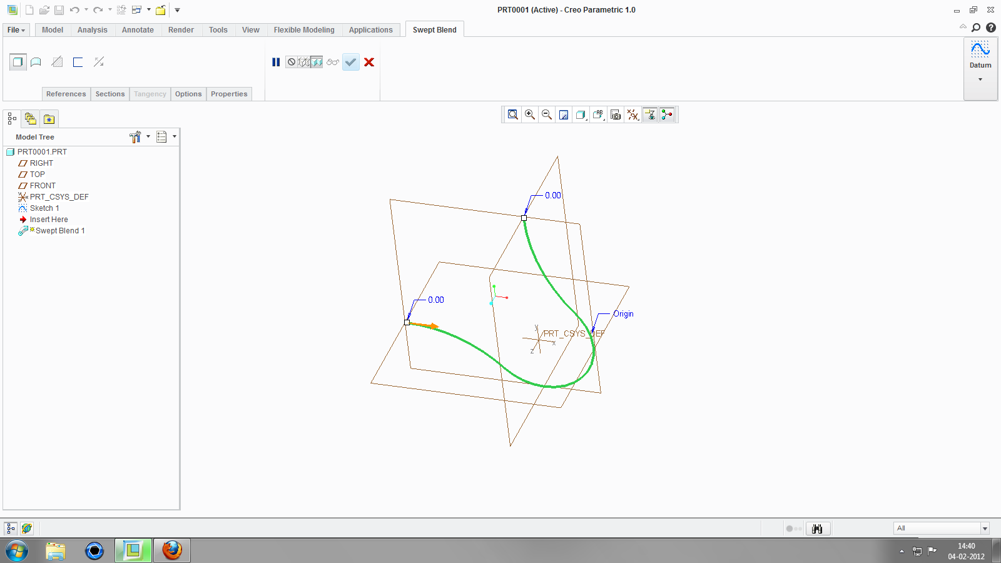Open the windows list dropdown arrow
The height and width of the screenshot is (563, 1001).
coord(149,10)
